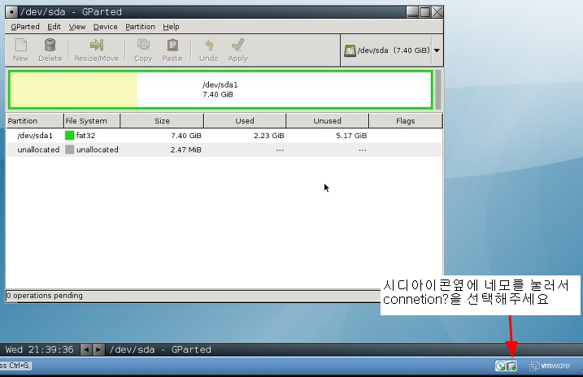Close the GParted window
This screenshot has width=583, height=377.
tap(437, 12)
